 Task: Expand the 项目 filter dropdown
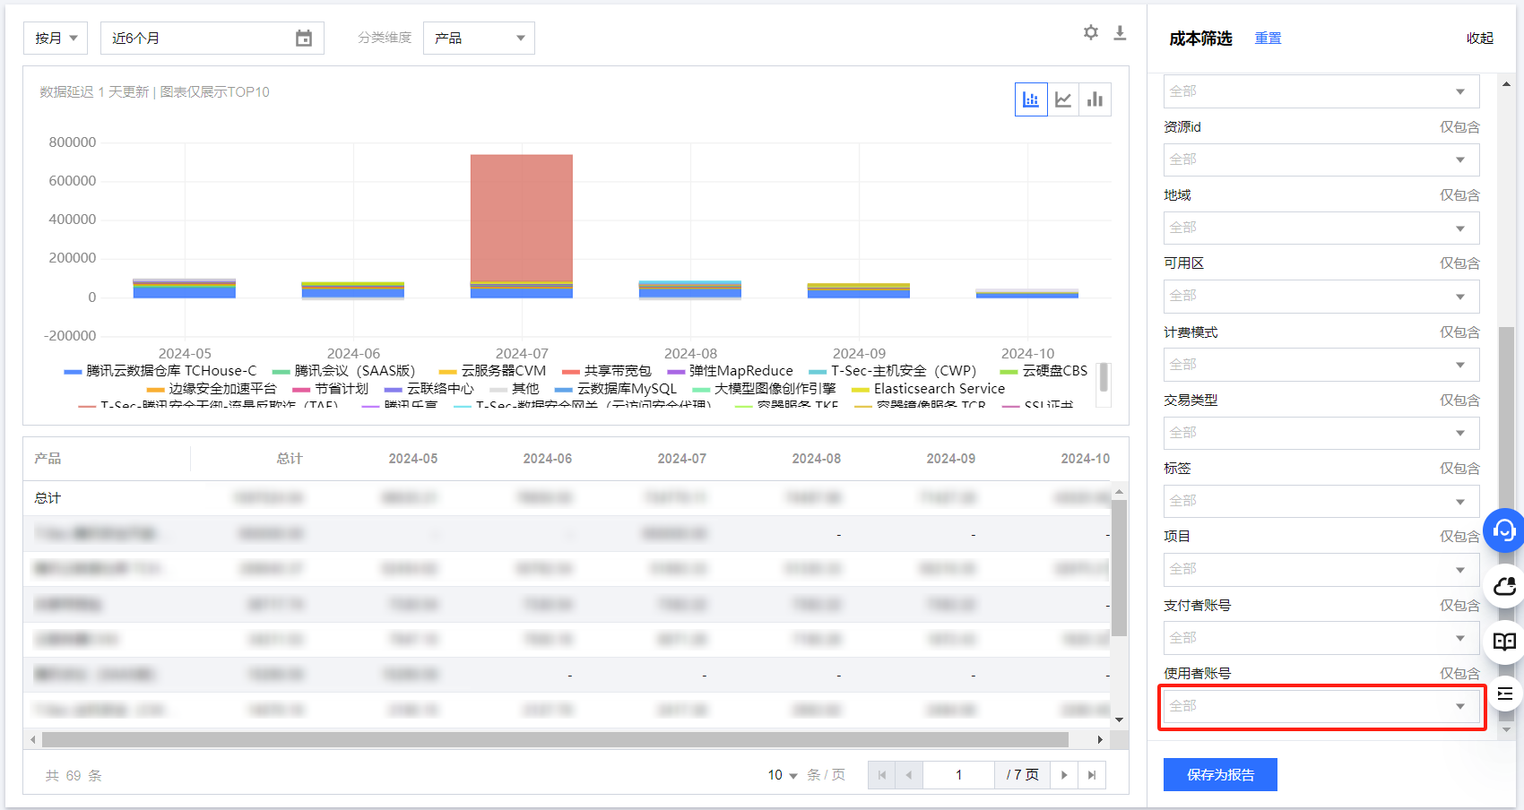click(1321, 569)
